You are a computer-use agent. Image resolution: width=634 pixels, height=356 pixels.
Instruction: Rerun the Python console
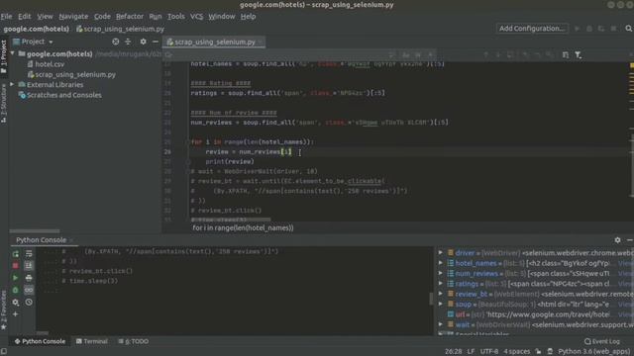point(16,254)
